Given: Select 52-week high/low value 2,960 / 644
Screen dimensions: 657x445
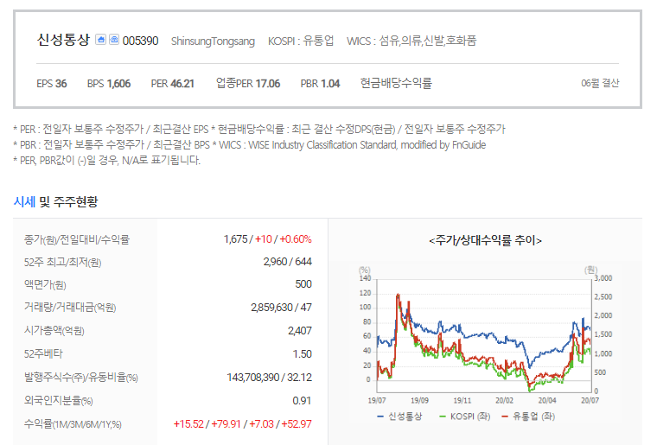Looking at the screenshot, I should coord(287,262).
